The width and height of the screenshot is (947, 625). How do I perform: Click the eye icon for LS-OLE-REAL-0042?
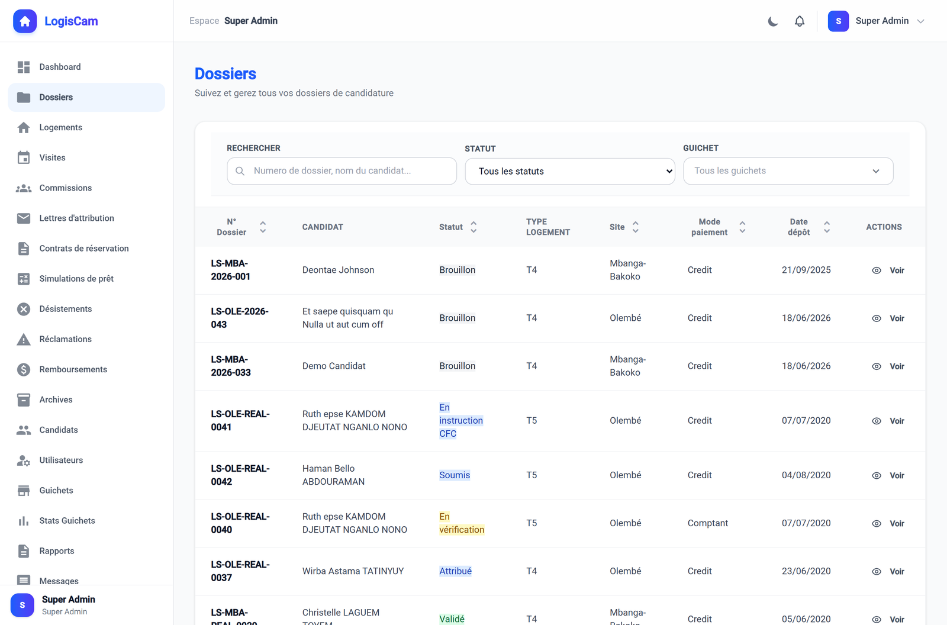coord(877,476)
